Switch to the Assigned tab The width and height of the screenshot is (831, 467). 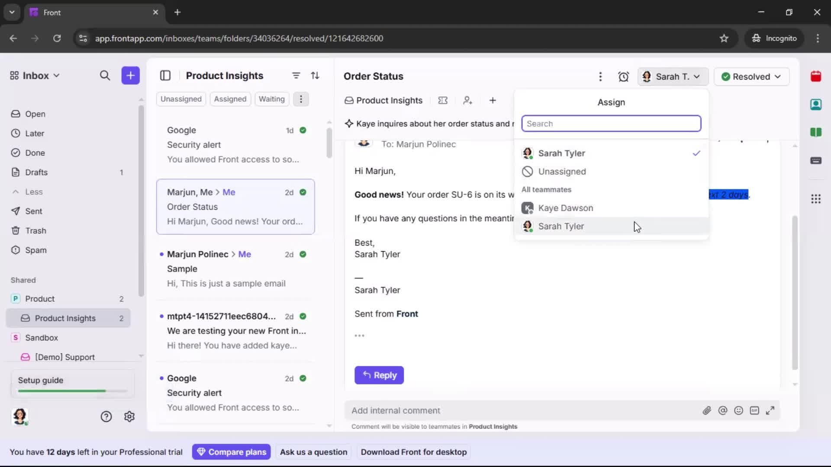230,99
